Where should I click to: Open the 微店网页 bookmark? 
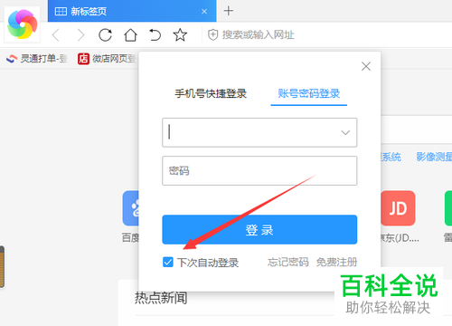point(107,58)
